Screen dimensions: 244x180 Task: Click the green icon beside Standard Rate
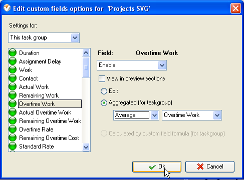point(13,146)
